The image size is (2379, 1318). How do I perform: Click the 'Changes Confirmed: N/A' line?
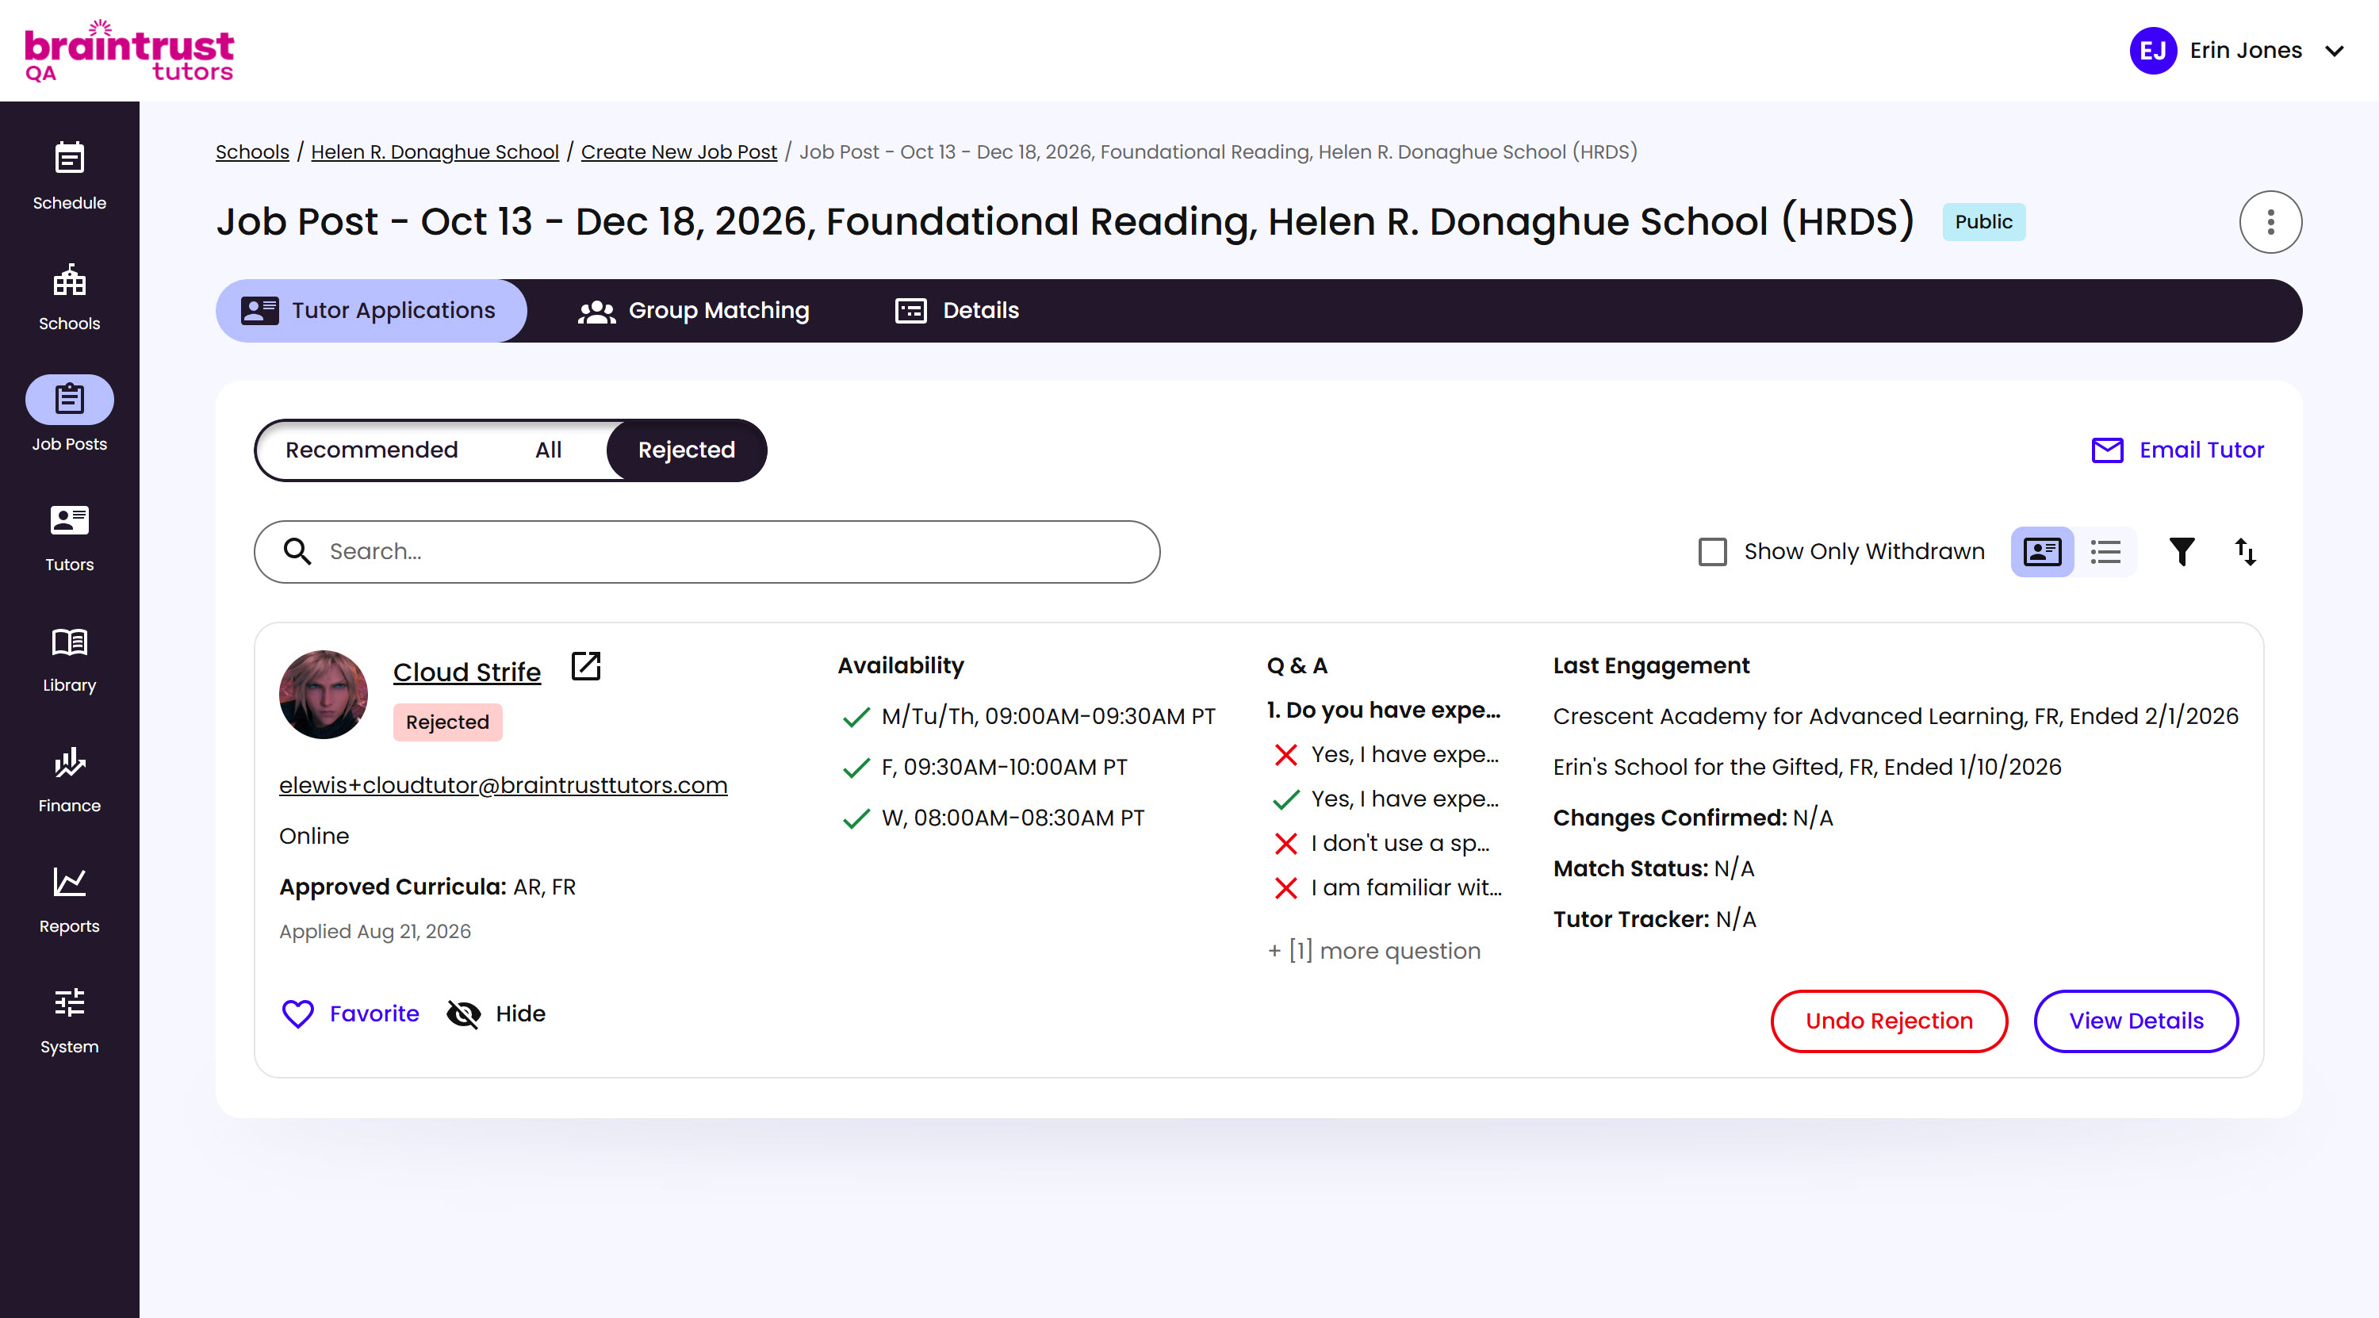[x=1693, y=818]
